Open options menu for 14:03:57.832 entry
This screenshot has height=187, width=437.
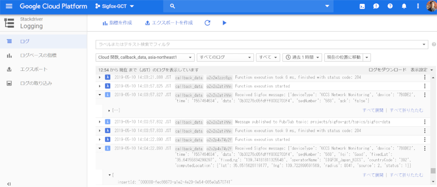pyautogui.click(x=425, y=122)
